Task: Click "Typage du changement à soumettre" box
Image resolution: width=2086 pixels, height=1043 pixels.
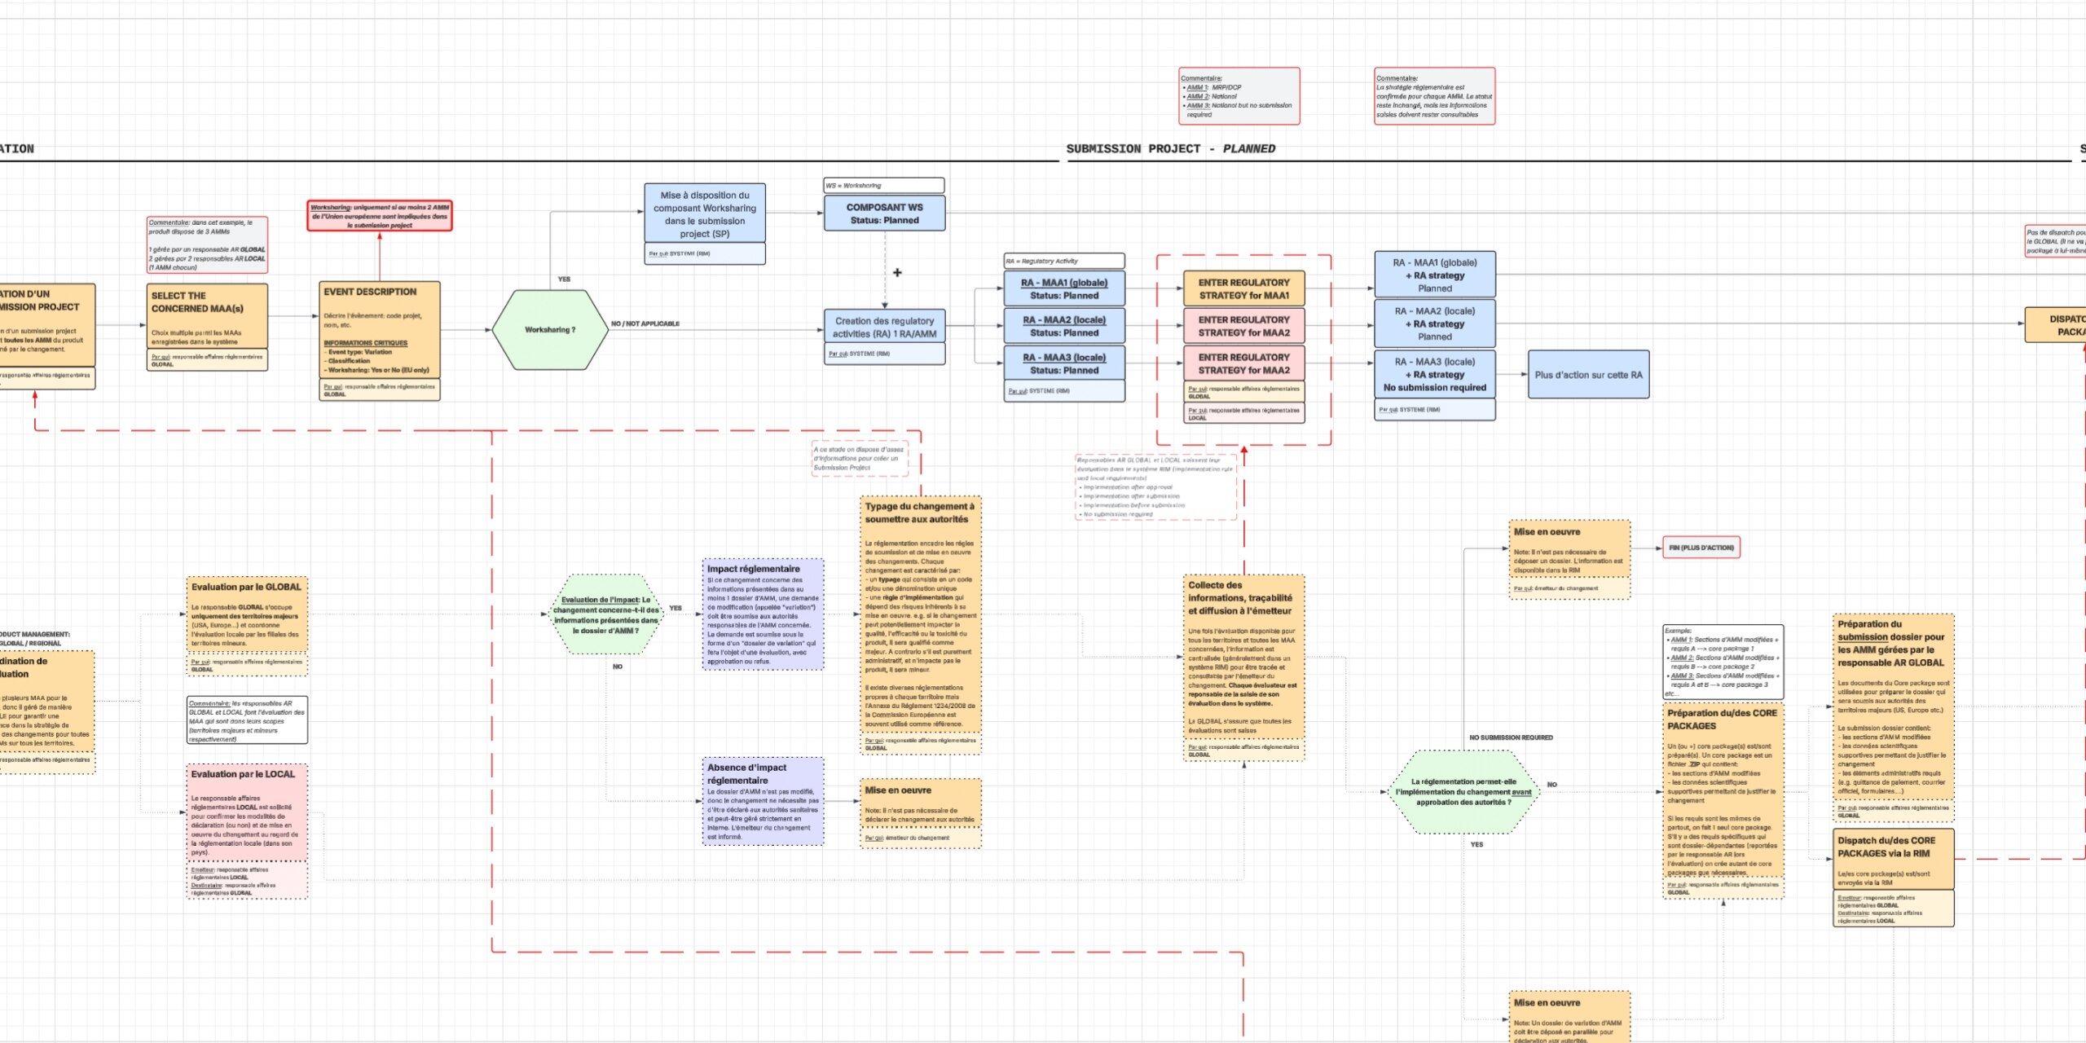Action: coord(920,615)
